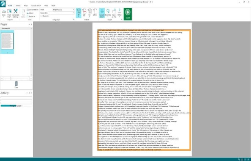Image resolution: width=251 pixels, height=161 pixels.
Task: Decrease thumbnail size with minus button
Action: pyautogui.click(x=2, y=78)
